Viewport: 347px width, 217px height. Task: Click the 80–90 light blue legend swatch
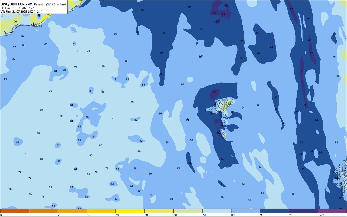click(x=246, y=211)
